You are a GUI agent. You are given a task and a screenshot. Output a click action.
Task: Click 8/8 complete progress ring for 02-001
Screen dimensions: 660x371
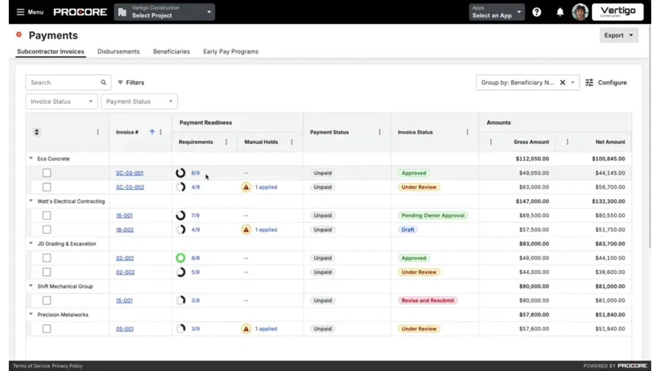tap(180, 258)
